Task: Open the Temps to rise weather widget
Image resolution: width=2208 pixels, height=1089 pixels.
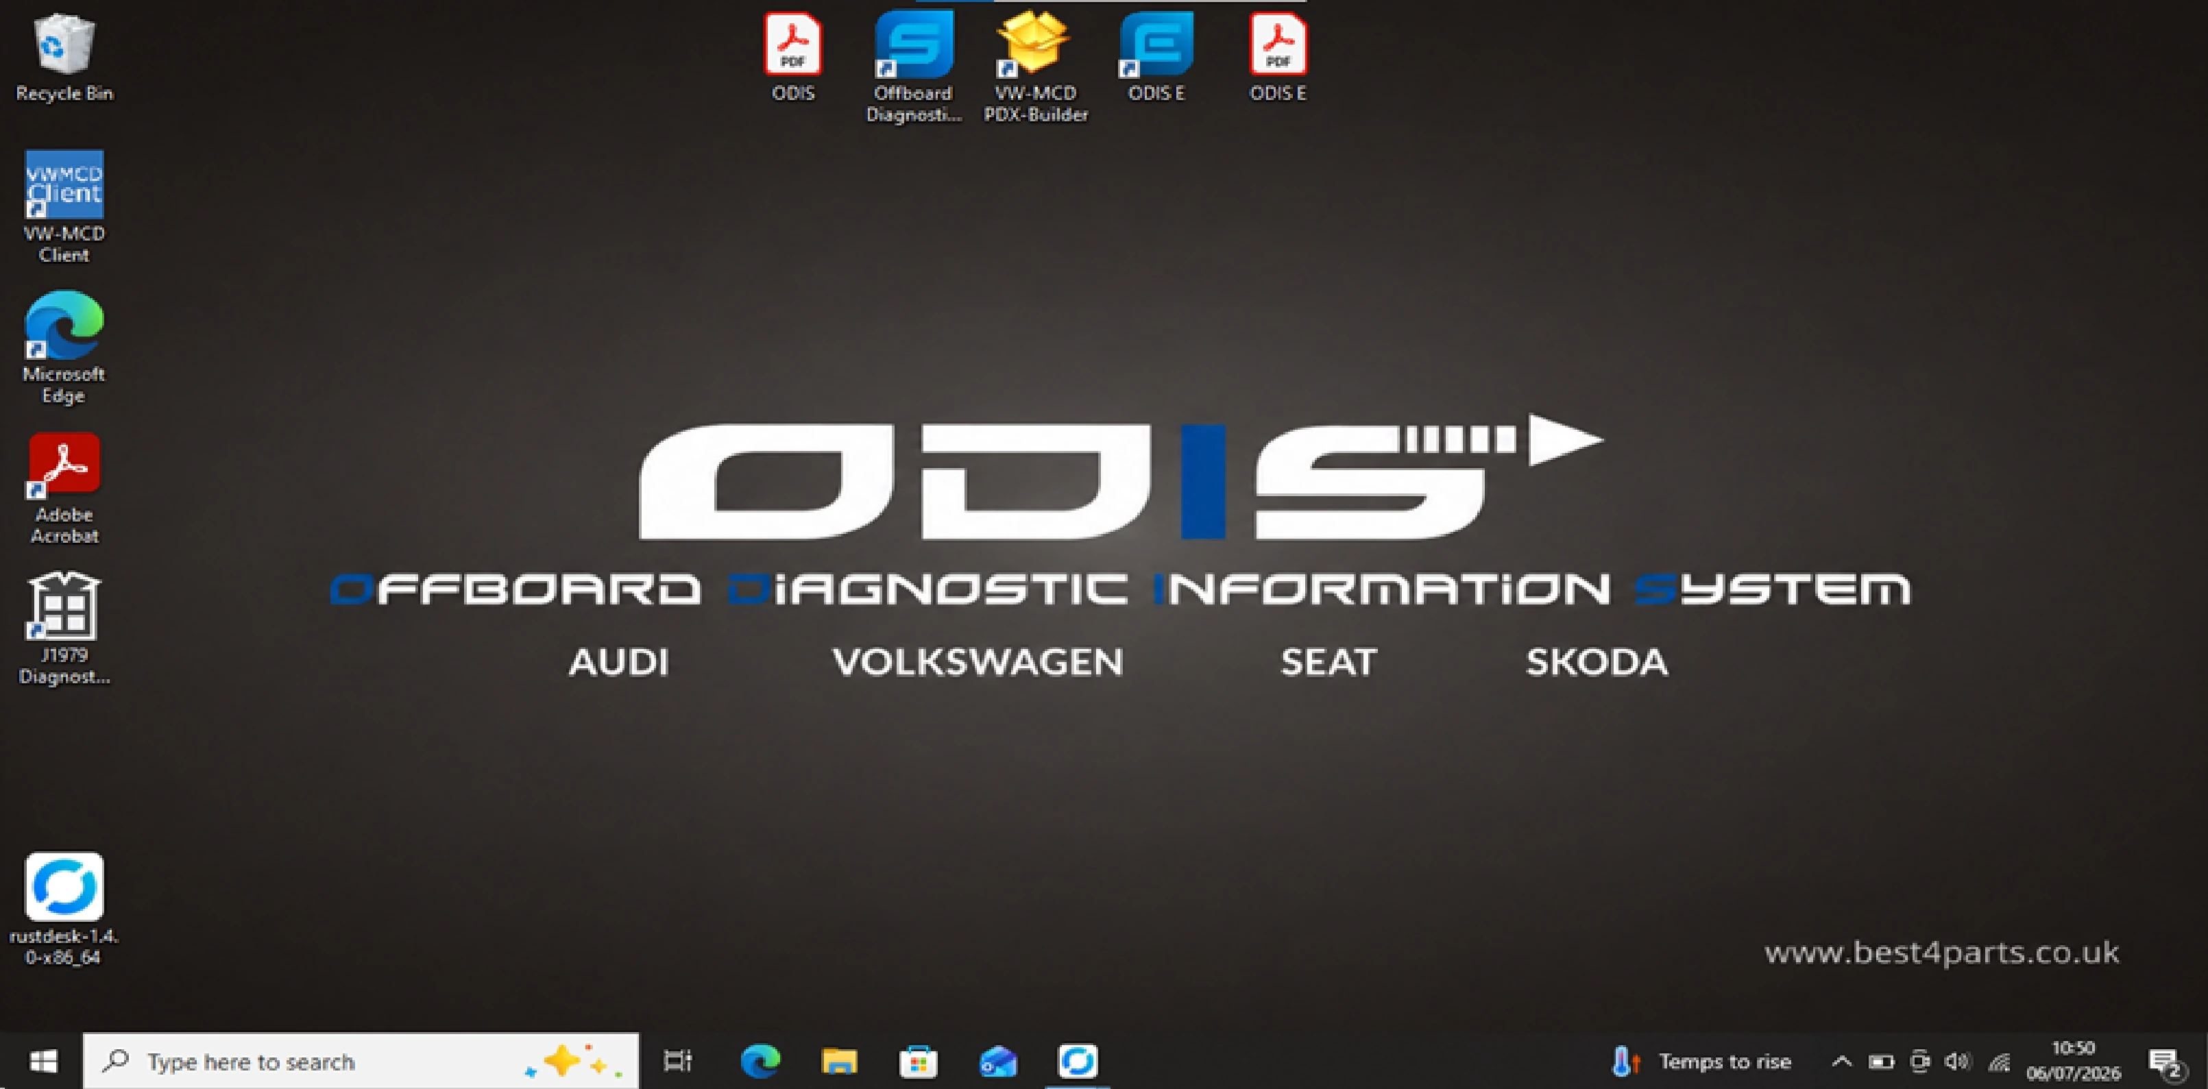Action: (x=1701, y=1062)
